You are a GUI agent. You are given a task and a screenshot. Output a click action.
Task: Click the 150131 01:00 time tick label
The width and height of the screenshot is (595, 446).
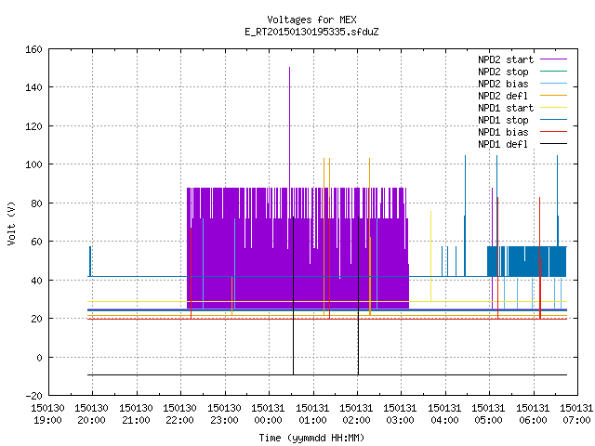(312, 414)
